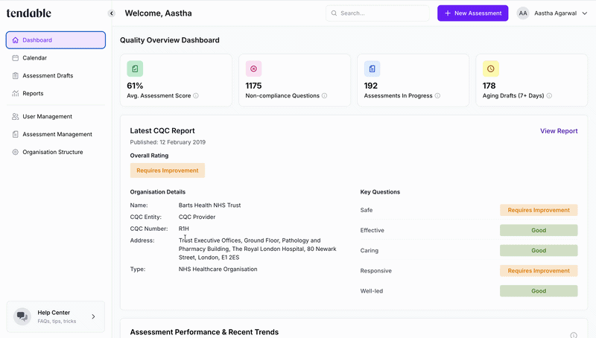Screen dimensions: 596x338
Task: Click Assessment Performance & Recent Trends heading
Action: (204, 332)
